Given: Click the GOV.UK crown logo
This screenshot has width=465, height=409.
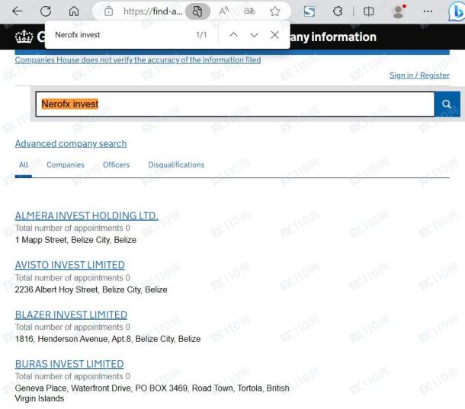Looking at the screenshot, I should pyautogui.click(x=24, y=37).
